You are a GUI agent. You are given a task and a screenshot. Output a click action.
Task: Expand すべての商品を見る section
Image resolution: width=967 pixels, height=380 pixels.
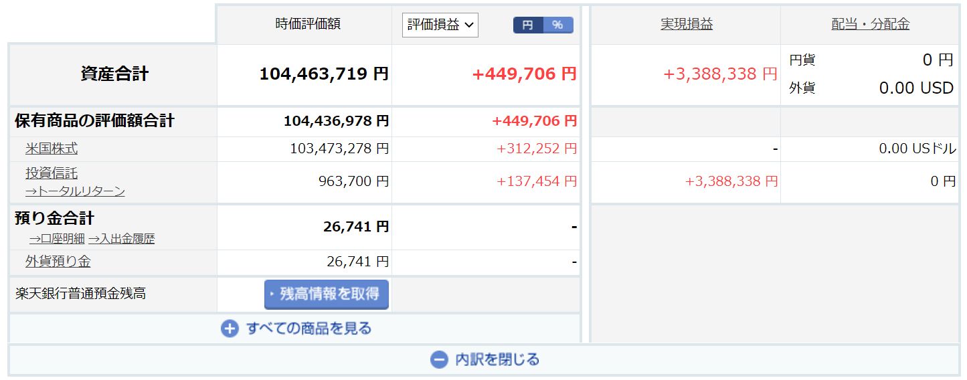pos(309,328)
